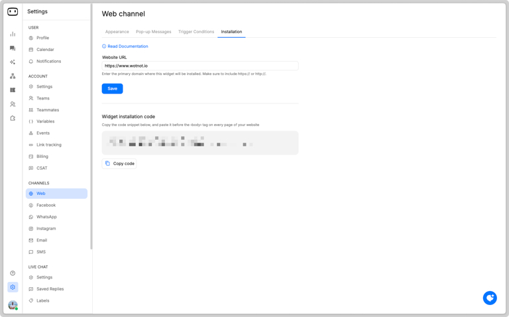Click the help question mark icon
The width and height of the screenshot is (509, 317).
pos(13,273)
